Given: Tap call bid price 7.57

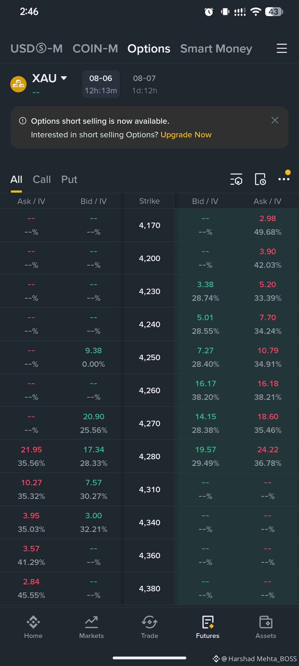Looking at the screenshot, I should click(94, 483).
